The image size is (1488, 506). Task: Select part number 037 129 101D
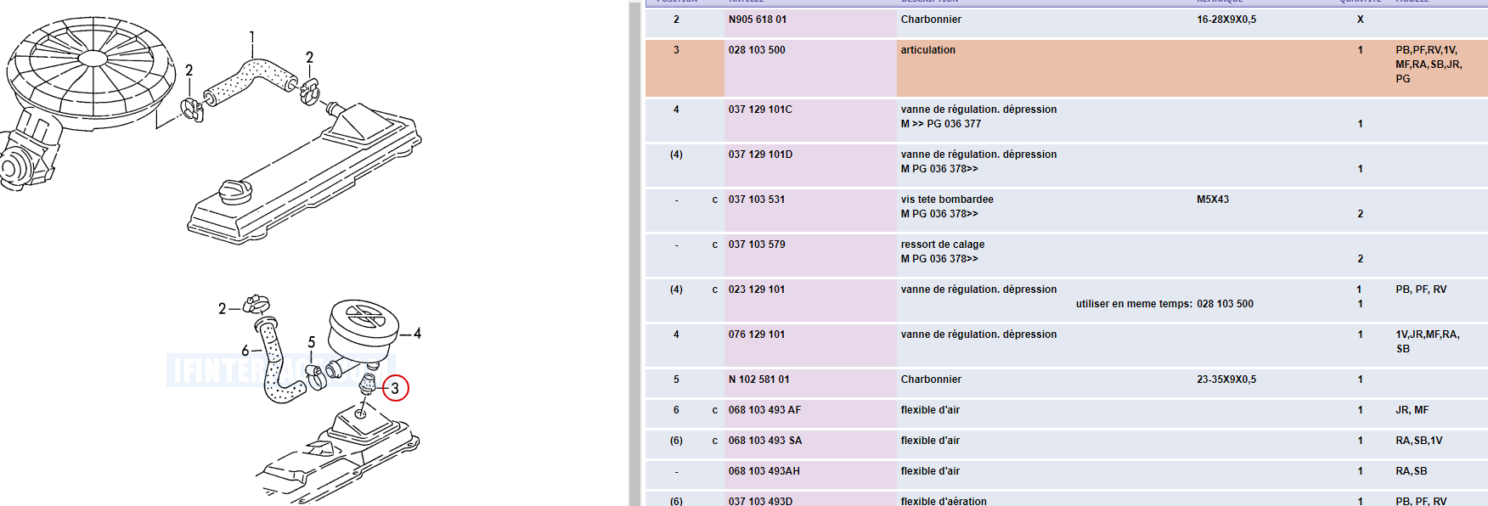click(760, 155)
